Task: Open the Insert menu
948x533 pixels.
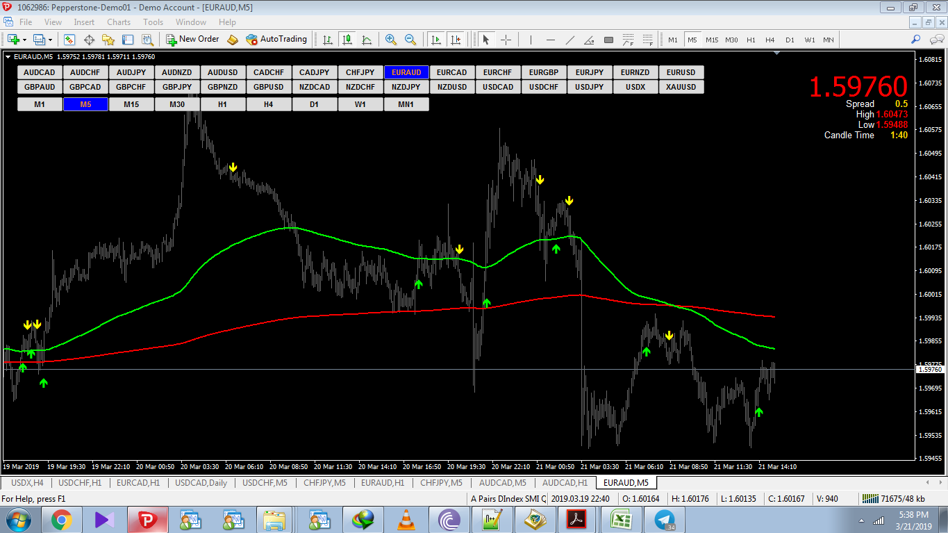Action: coord(84,22)
